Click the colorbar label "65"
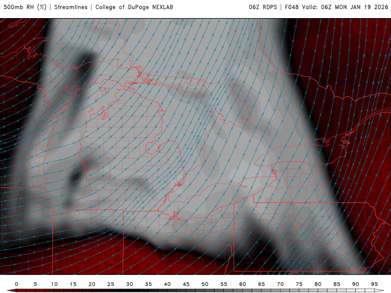This screenshot has height=293, width=391. (x=261, y=284)
